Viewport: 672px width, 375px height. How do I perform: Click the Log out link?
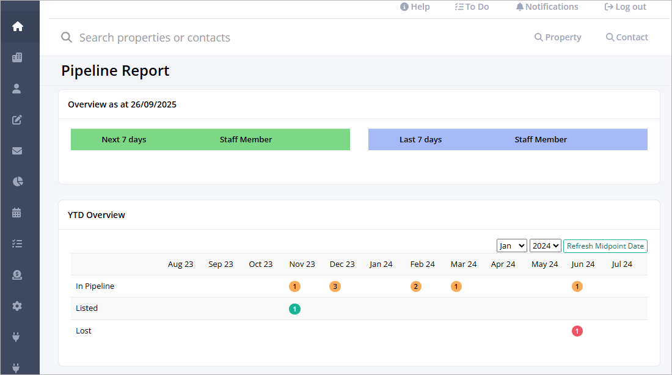626,7
